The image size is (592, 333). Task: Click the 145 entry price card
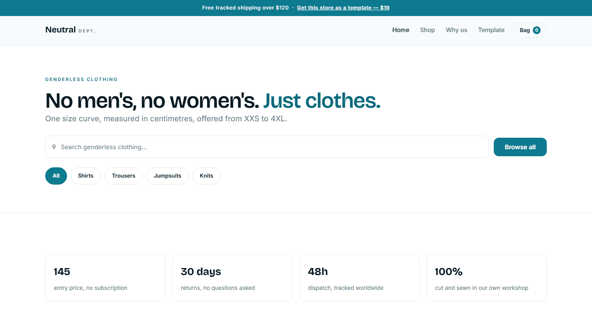click(x=105, y=278)
